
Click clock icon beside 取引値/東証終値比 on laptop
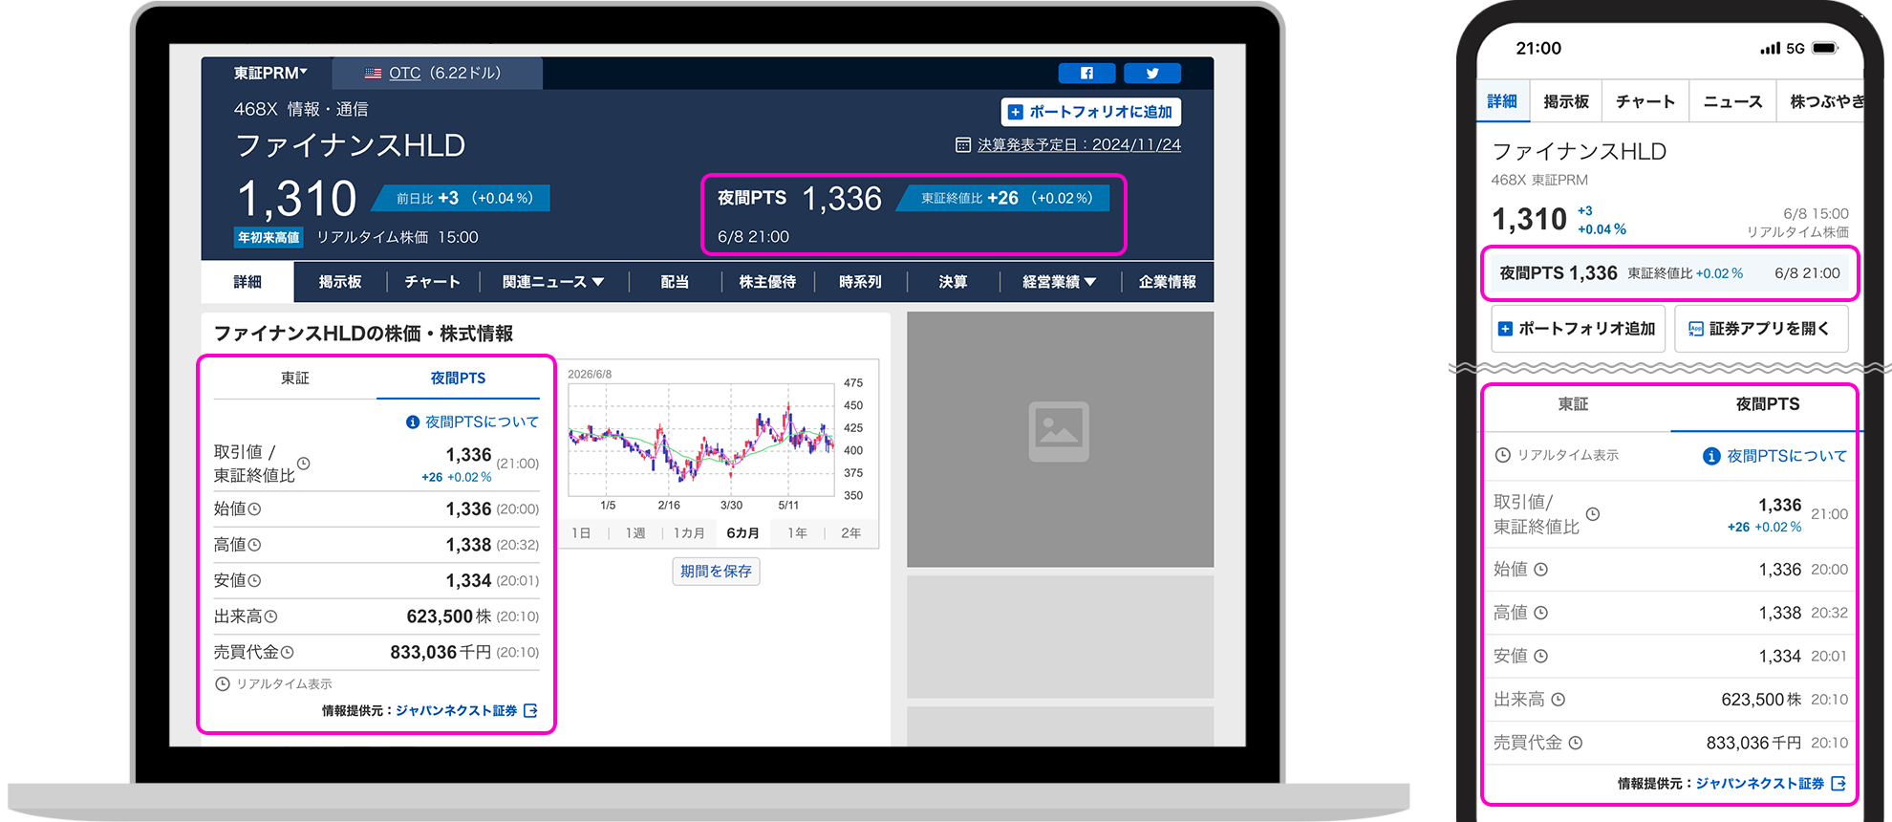tap(304, 464)
